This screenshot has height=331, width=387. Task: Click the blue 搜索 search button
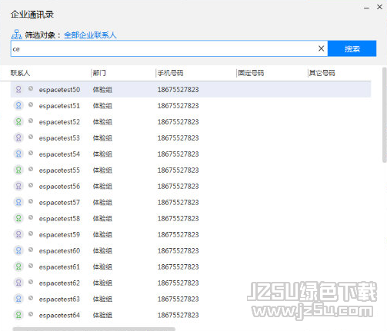352,48
